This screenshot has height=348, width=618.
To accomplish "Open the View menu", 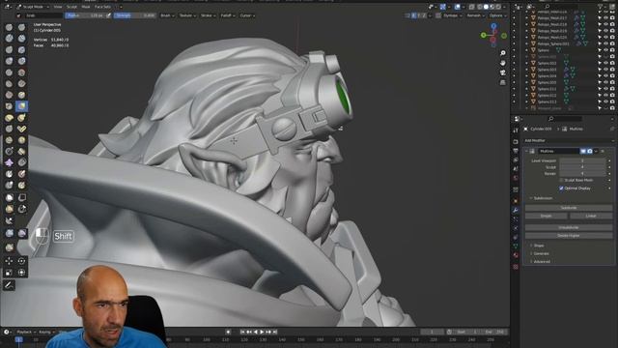I will (x=58, y=7).
